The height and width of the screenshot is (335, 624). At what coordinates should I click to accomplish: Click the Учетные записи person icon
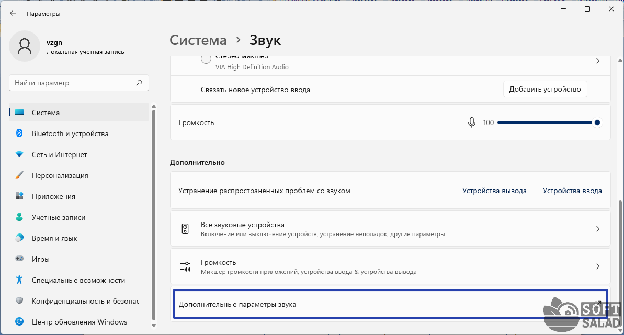coord(19,217)
